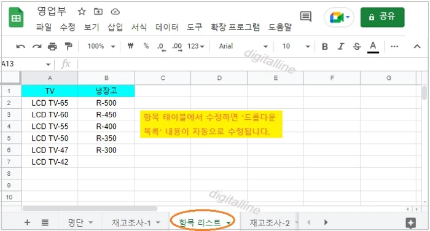This screenshot has height=231, width=430.
Task: Click the A13 name box
Action: (x=23, y=64)
